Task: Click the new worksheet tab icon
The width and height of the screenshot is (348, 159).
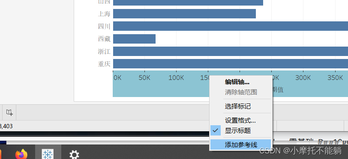Action: point(9,112)
